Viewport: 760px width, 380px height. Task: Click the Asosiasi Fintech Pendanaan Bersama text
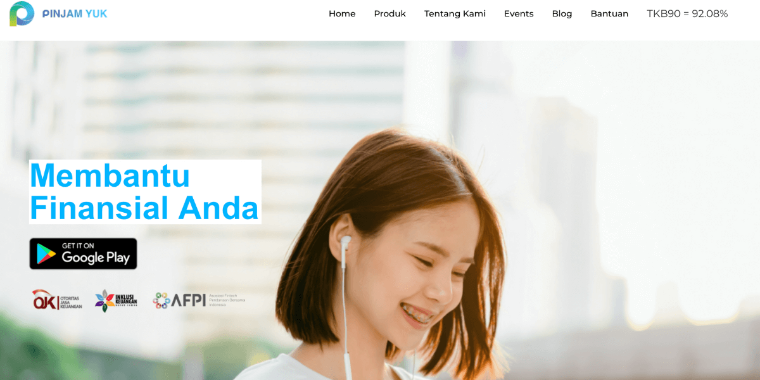pos(227,300)
